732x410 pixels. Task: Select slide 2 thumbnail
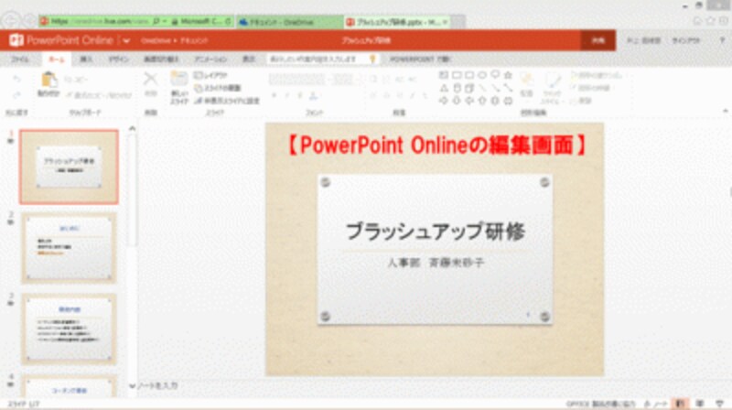(x=70, y=248)
